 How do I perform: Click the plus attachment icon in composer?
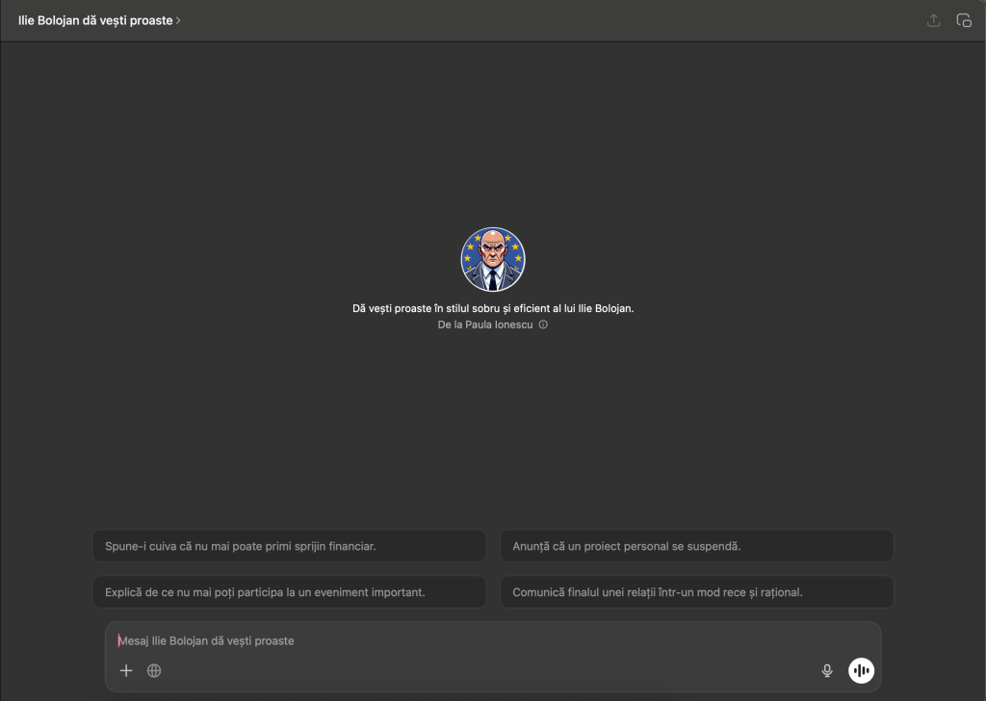click(x=126, y=670)
